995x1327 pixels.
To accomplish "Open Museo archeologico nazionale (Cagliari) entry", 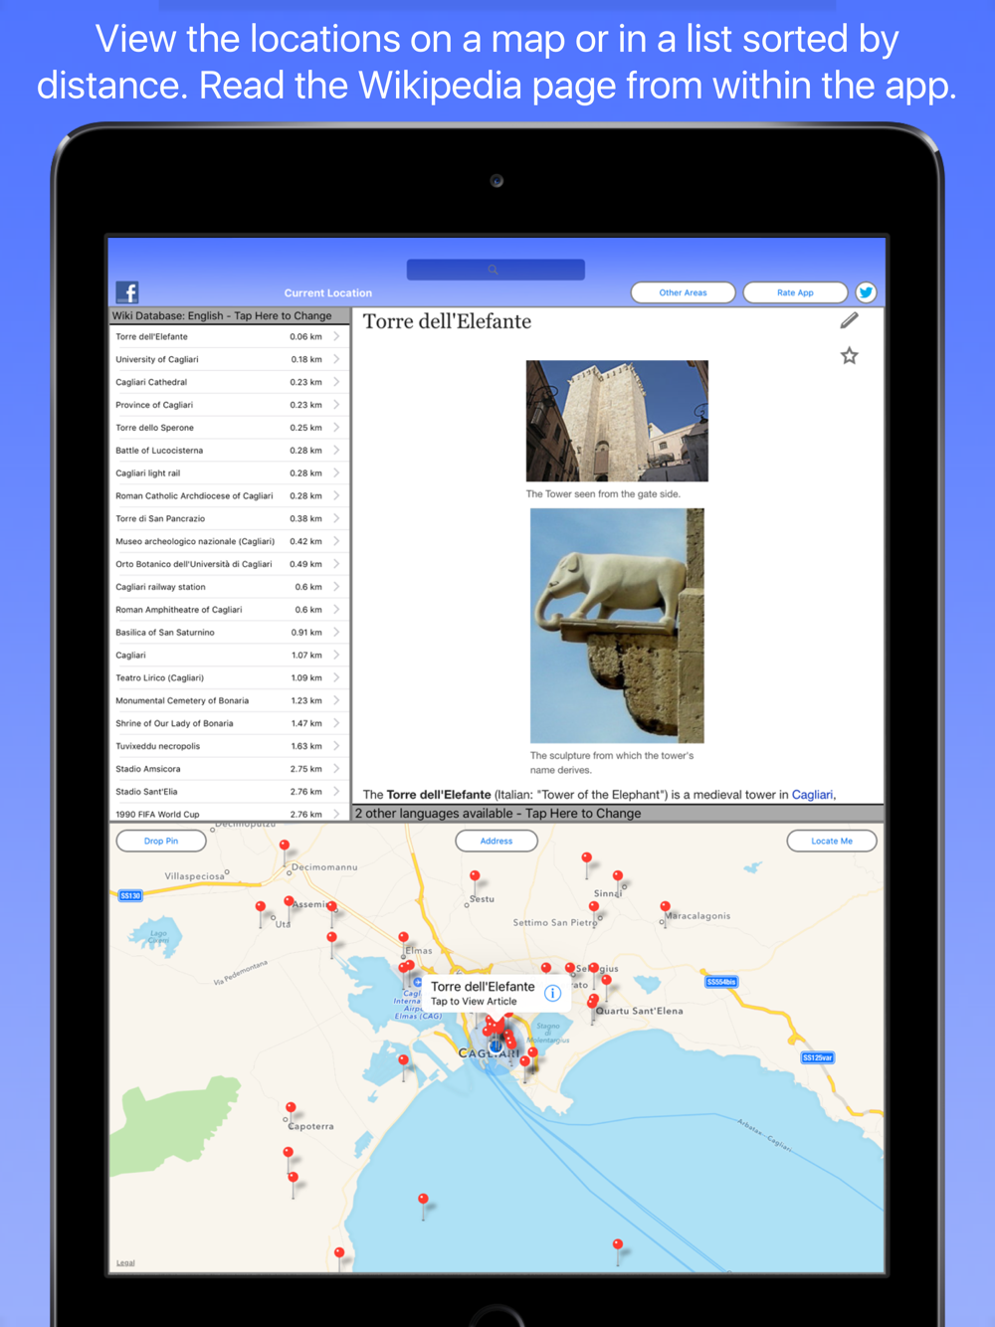I will pyautogui.click(x=230, y=541).
